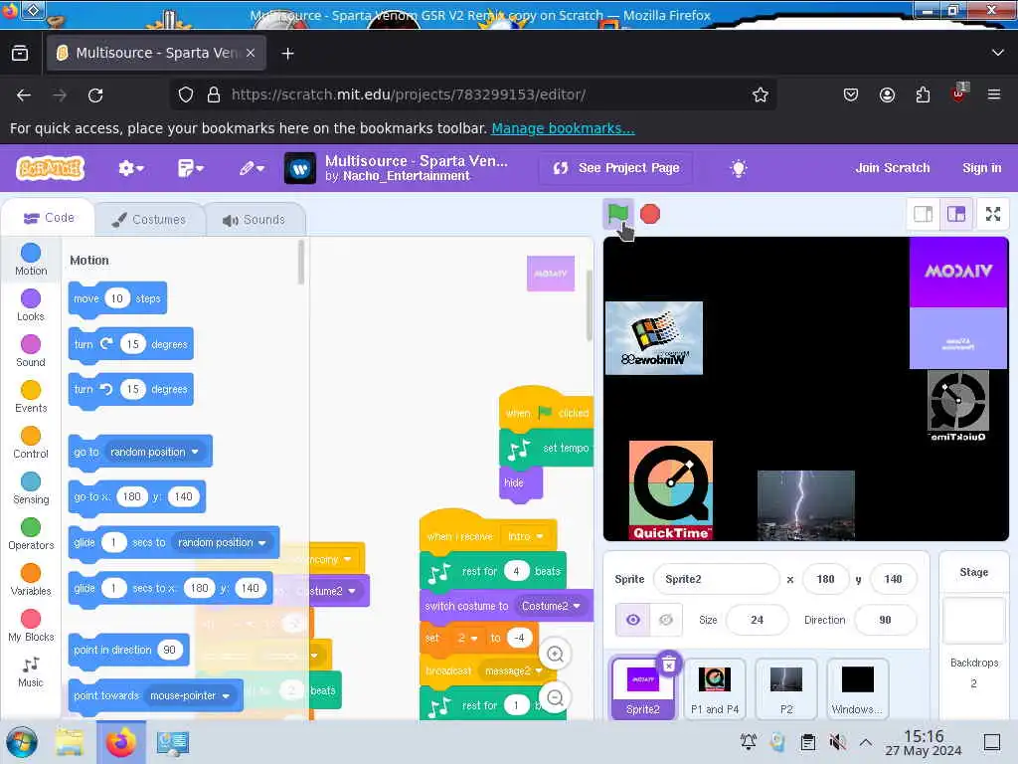Screen dimensions: 1018x764
Task: Open 'broadcast massage2' dropdown
Action: 538,670
